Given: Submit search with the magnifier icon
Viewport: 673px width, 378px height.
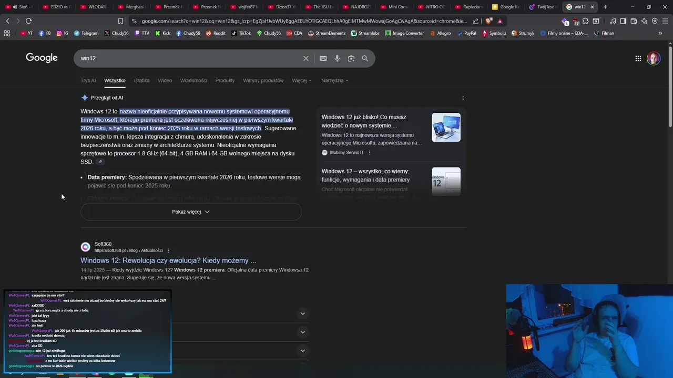Looking at the screenshot, I should pyautogui.click(x=365, y=58).
